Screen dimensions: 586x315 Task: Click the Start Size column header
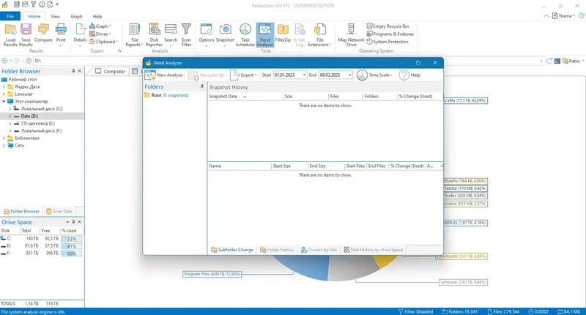pos(289,166)
